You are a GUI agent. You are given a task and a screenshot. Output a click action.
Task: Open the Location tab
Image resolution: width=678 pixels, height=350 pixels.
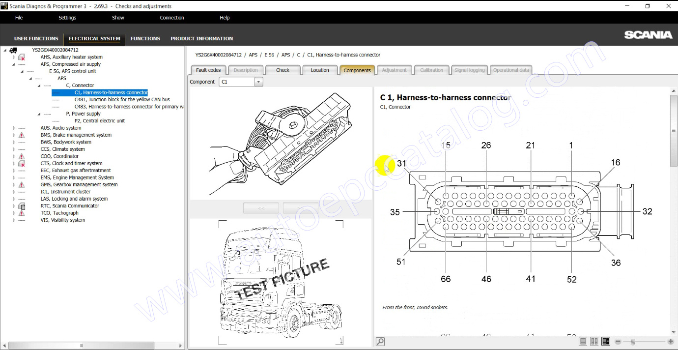coord(320,70)
